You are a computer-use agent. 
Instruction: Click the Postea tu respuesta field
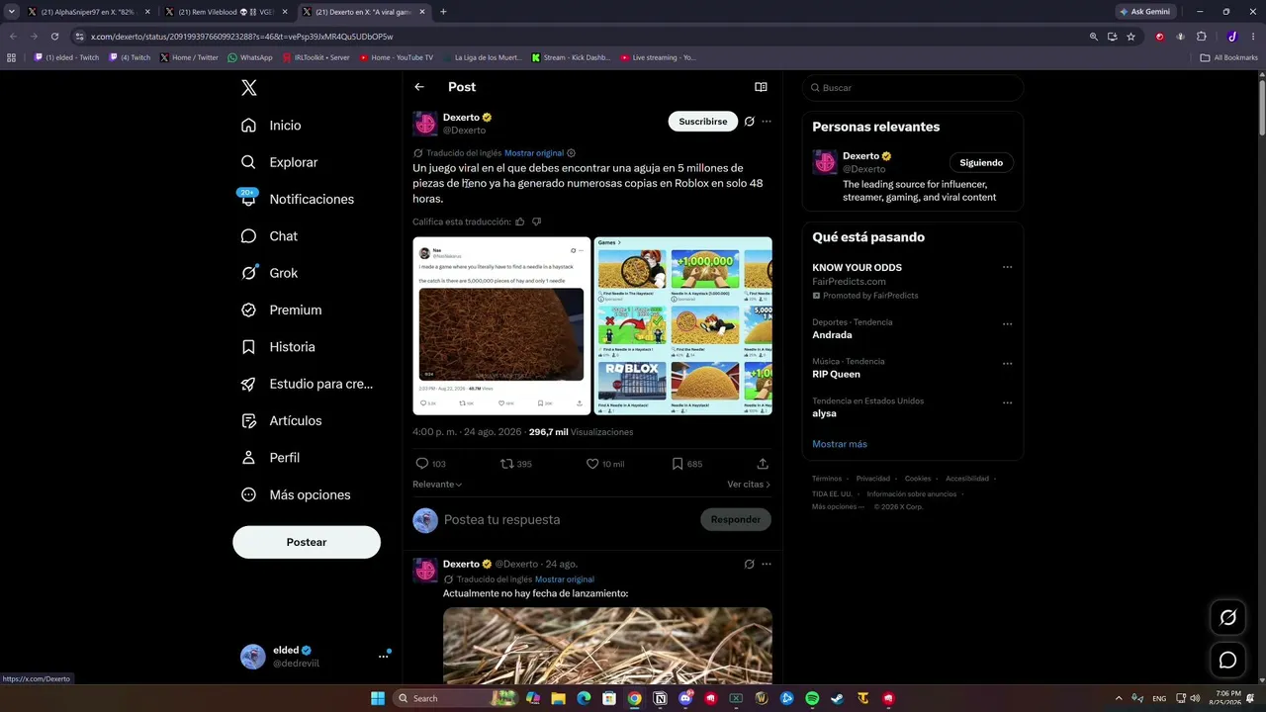click(x=569, y=519)
